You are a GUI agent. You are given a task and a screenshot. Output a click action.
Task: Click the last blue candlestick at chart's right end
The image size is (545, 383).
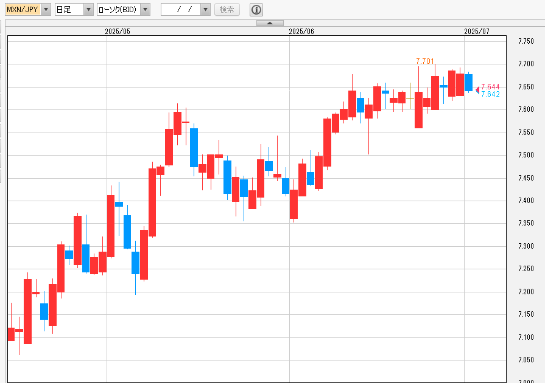[x=468, y=83]
